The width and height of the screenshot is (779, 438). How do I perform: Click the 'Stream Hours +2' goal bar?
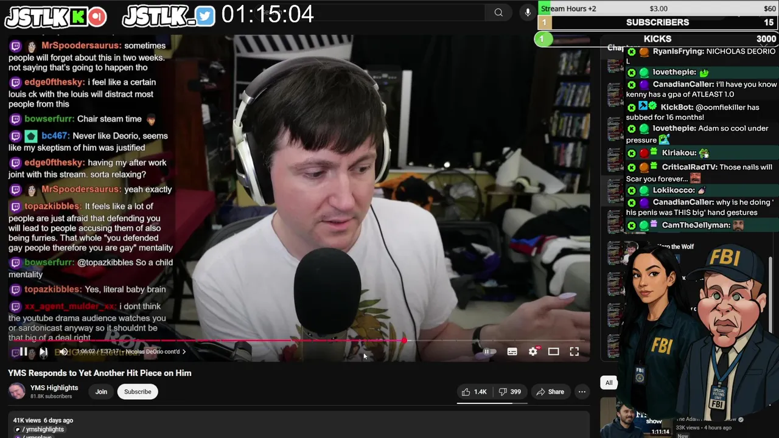tap(658, 9)
